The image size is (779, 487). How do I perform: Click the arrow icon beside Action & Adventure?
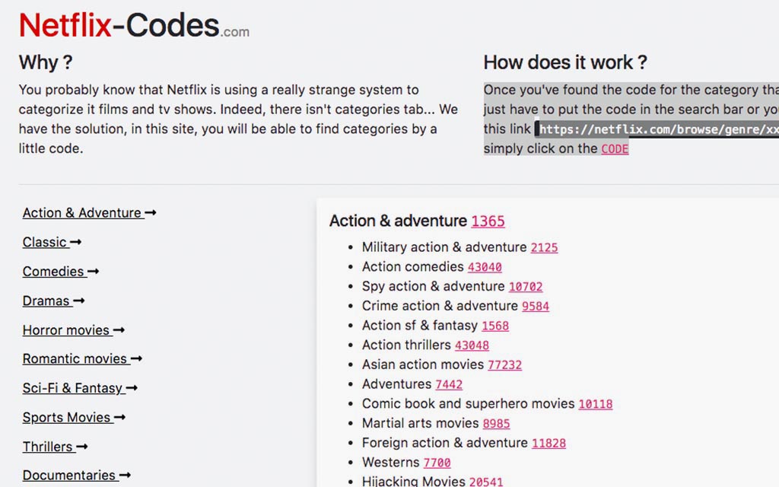pos(150,213)
